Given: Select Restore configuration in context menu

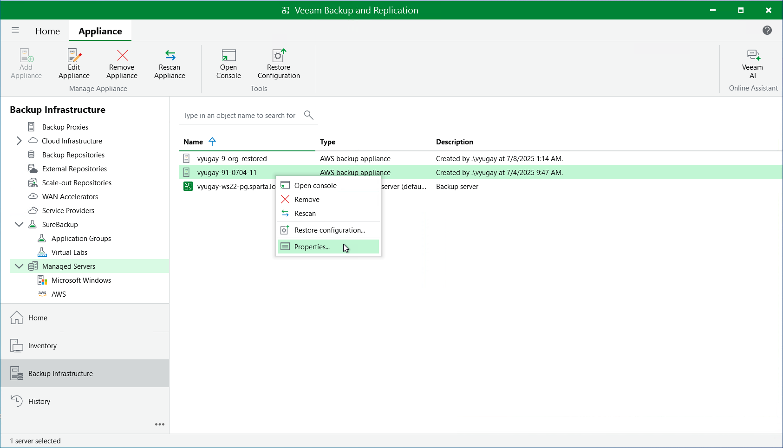Looking at the screenshot, I should [329, 230].
